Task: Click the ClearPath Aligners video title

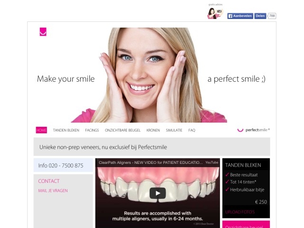Action: pyautogui.click(x=151, y=162)
